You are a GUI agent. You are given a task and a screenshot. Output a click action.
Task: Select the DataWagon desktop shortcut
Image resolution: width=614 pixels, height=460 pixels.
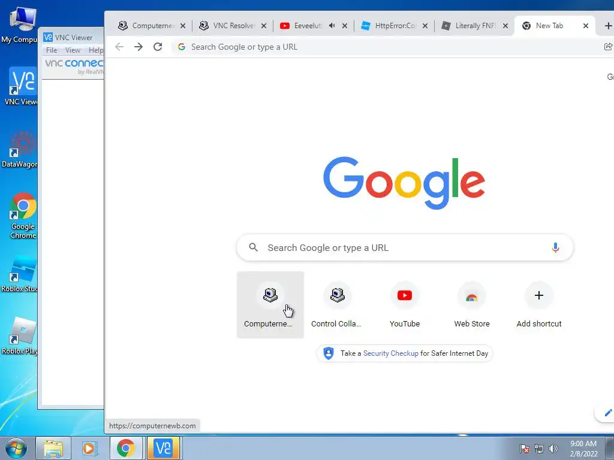[20, 149]
